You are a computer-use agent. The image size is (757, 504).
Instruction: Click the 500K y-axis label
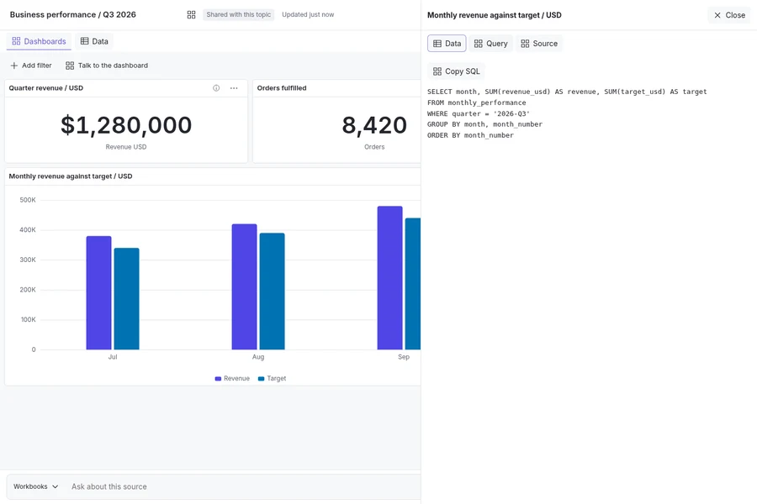pos(28,200)
